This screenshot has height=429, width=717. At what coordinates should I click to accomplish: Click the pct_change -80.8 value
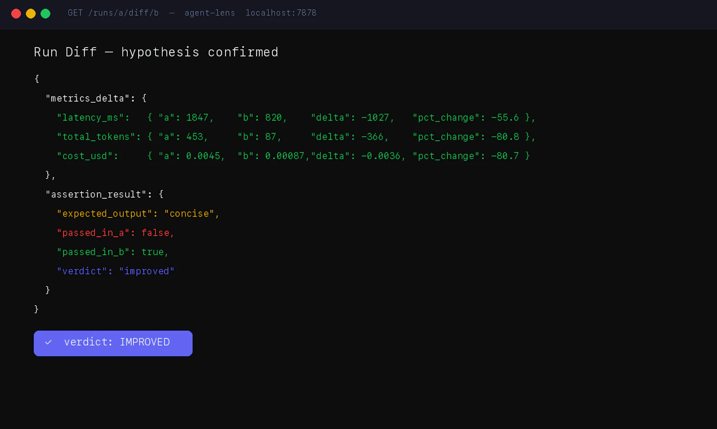click(505, 137)
